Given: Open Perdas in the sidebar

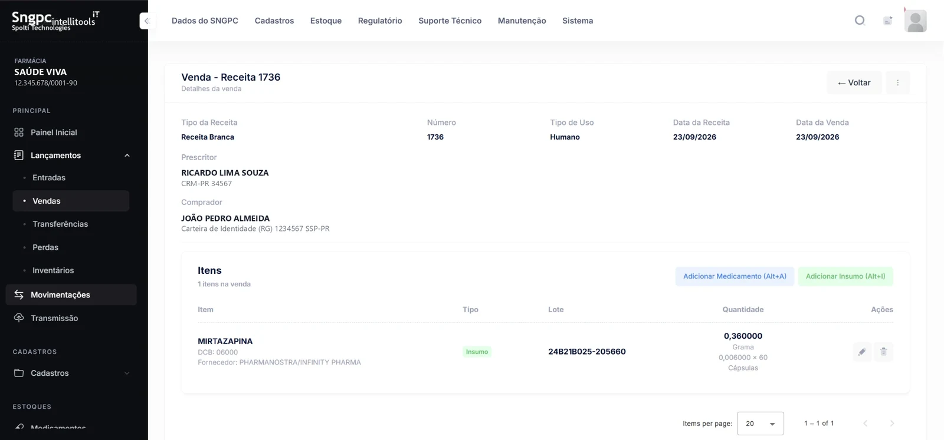Looking at the screenshot, I should [x=45, y=247].
